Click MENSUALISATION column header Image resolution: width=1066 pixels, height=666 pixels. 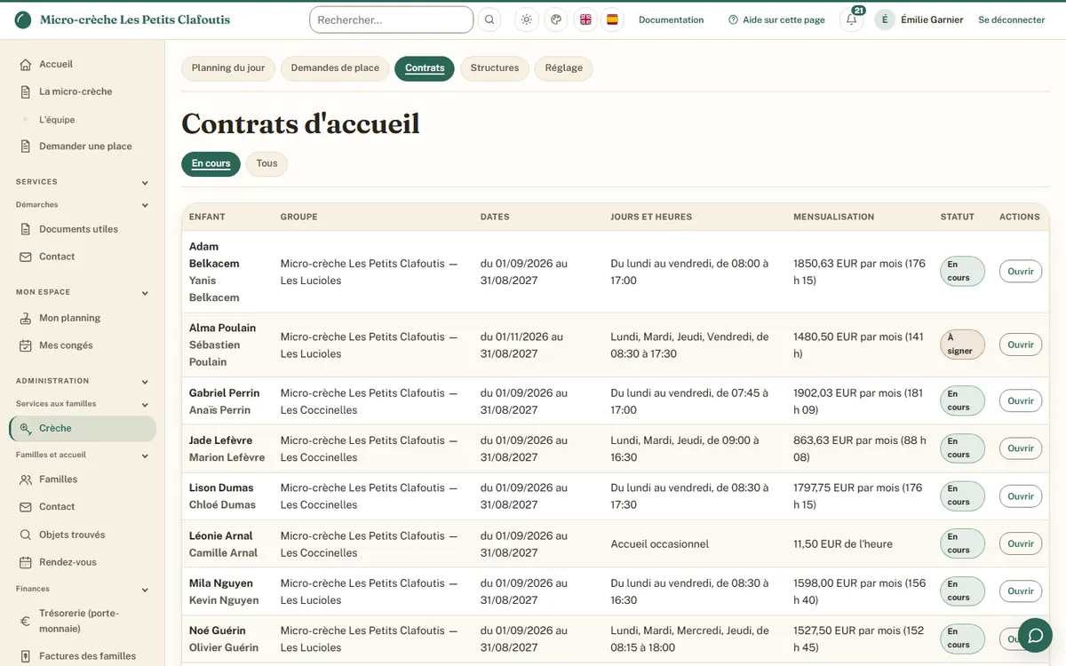(x=833, y=217)
